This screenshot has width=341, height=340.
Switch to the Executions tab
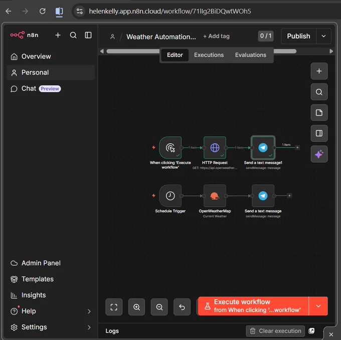pyautogui.click(x=209, y=55)
